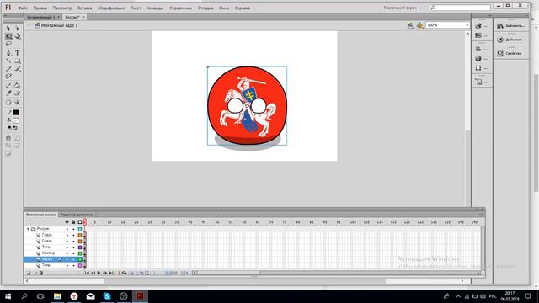Select the Subselection tool
Image resolution: width=539 pixels, height=303 pixels.
17,29
